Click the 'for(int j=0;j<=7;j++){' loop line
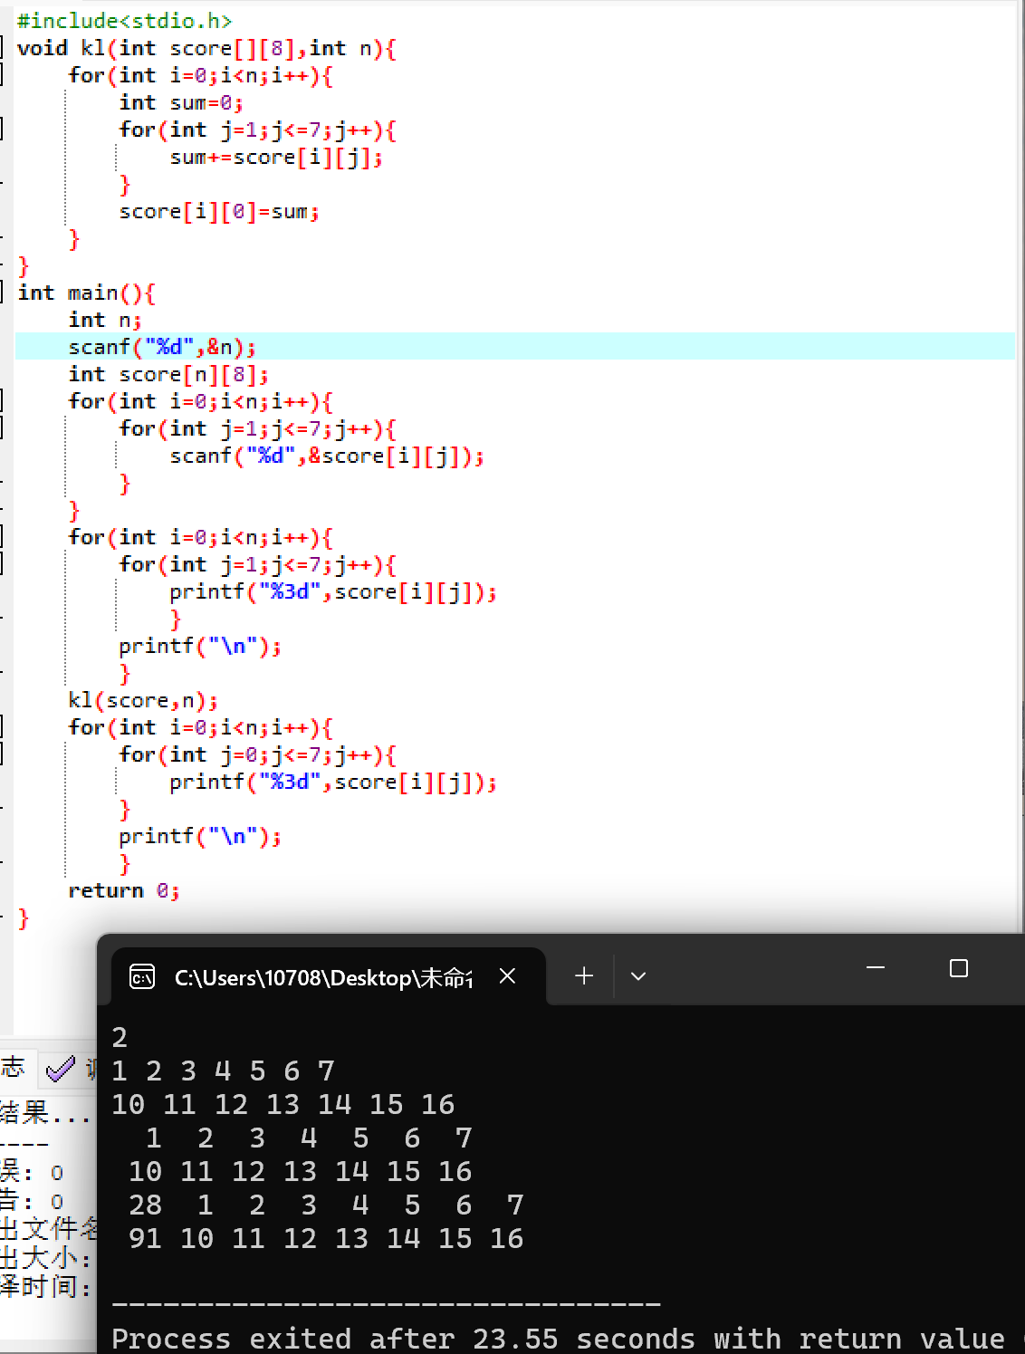This screenshot has width=1025, height=1354. point(258,754)
